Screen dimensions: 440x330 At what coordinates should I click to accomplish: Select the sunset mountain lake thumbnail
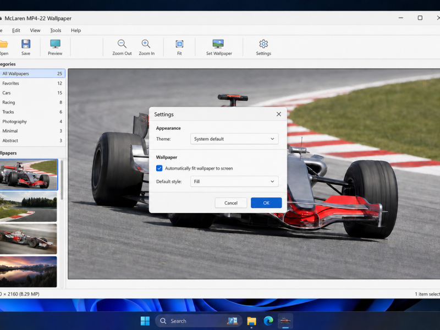[28, 272]
